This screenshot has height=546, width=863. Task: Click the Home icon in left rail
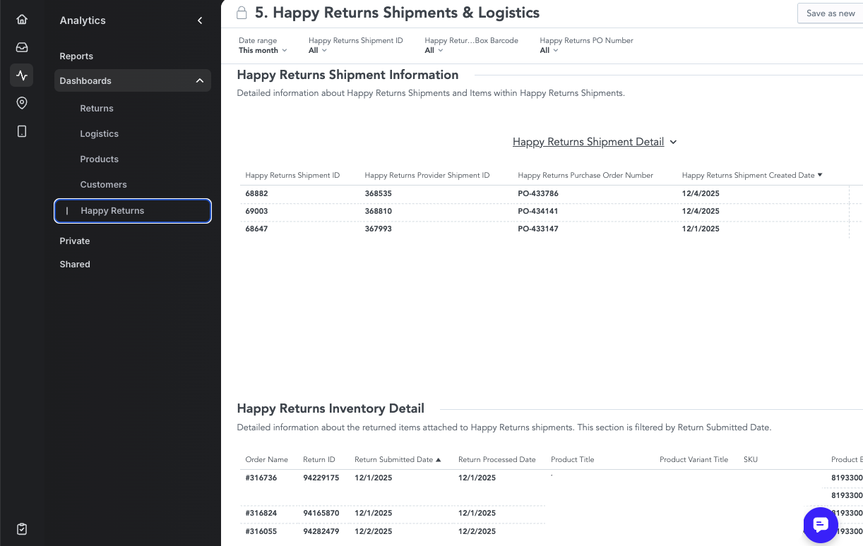pyautogui.click(x=22, y=20)
